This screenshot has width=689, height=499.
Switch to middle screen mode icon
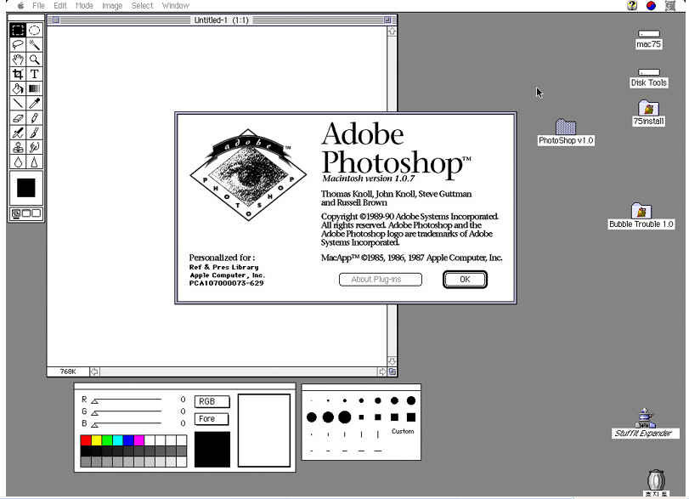26,213
